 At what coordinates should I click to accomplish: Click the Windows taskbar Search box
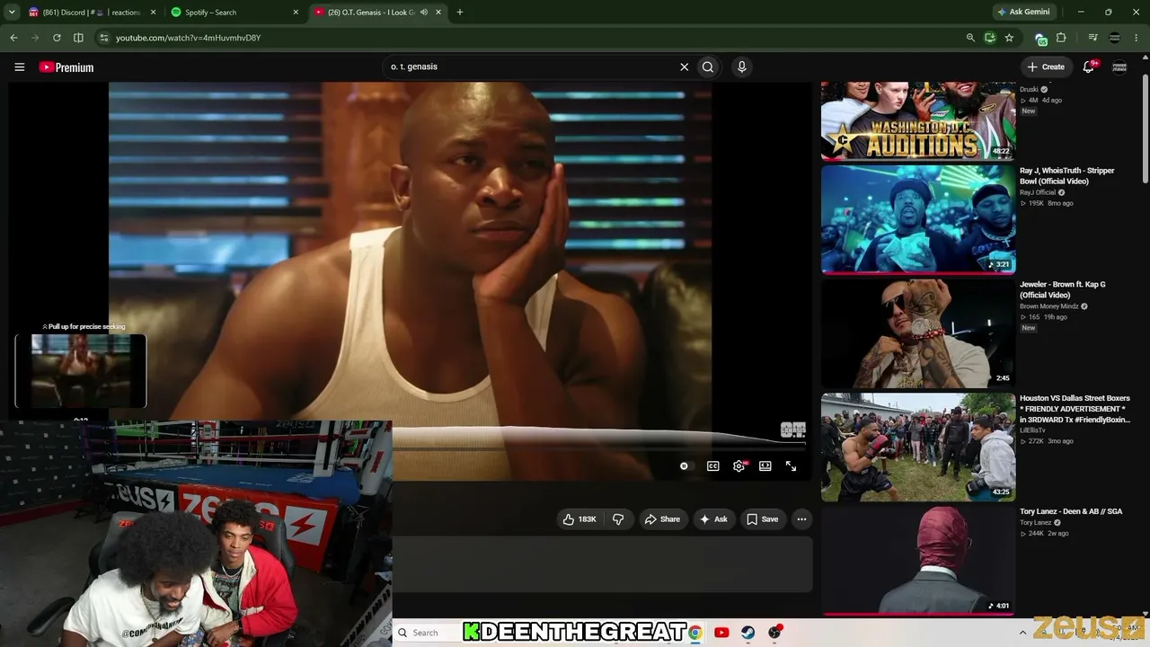point(428,633)
